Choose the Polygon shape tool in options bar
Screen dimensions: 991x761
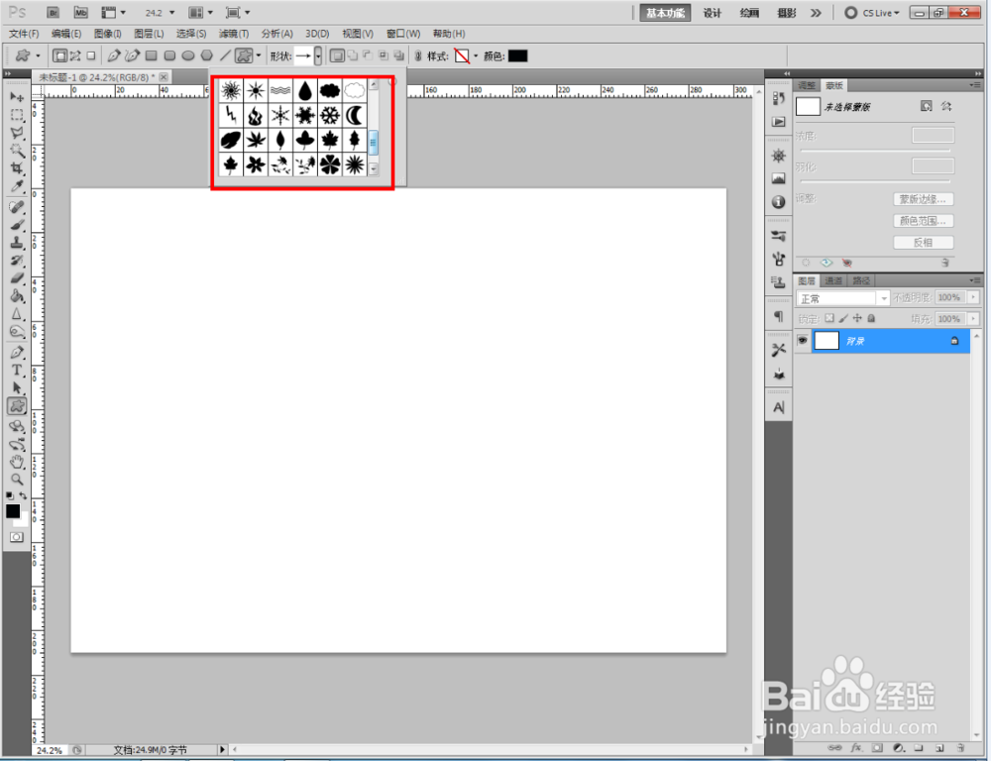point(207,55)
